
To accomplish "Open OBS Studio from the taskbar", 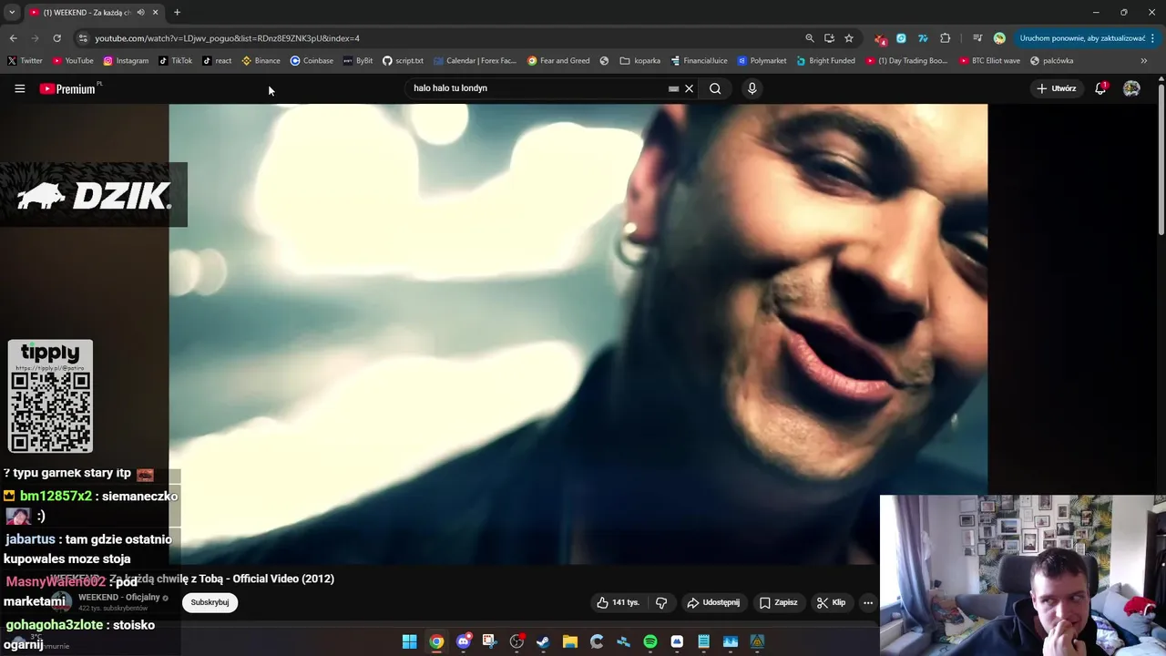I will (517, 641).
